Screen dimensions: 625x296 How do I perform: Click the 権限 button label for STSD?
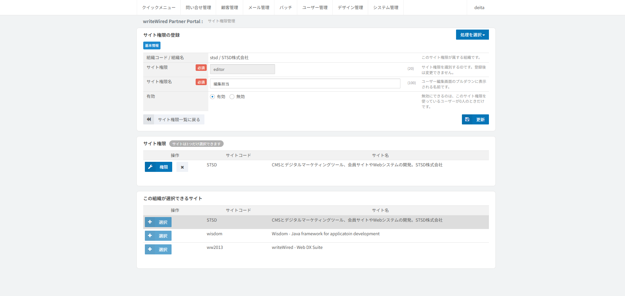[x=164, y=167]
